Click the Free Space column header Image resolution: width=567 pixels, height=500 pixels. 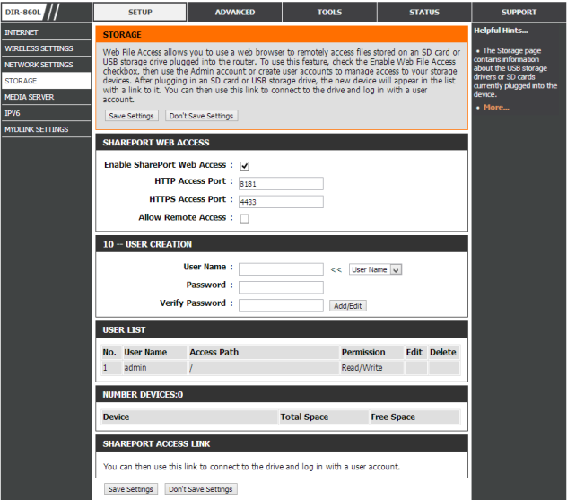point(414,417)
